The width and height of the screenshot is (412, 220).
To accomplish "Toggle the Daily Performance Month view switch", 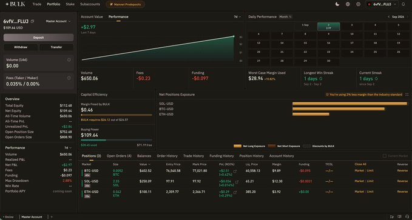I will (285, 17).
